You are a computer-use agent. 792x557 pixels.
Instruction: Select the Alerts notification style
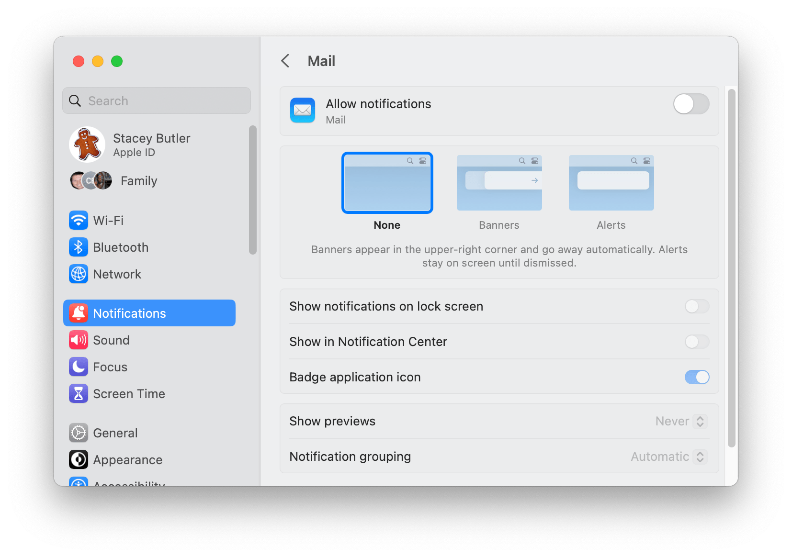tap(611, 183)
